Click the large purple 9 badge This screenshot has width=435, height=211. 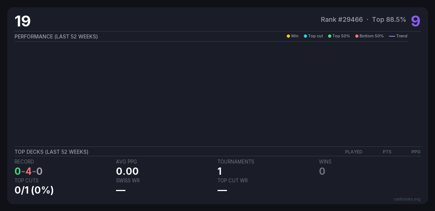coord(415,21)
